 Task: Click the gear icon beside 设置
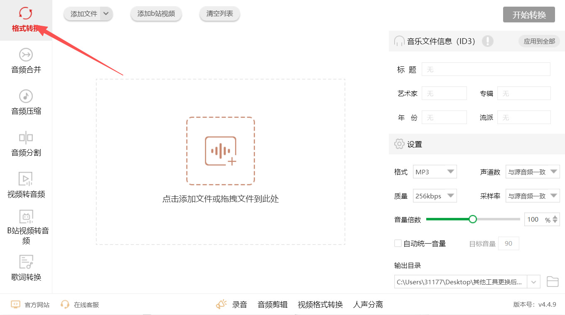click(x=399, y=144)
